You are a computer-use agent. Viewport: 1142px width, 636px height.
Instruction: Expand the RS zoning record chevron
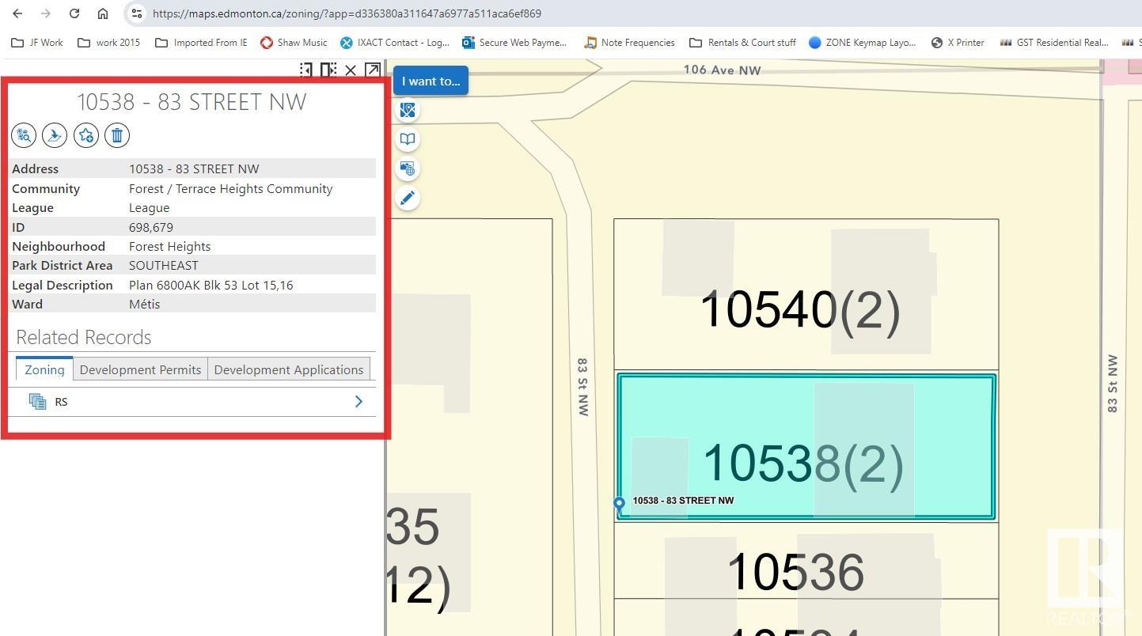pos(359,402)
